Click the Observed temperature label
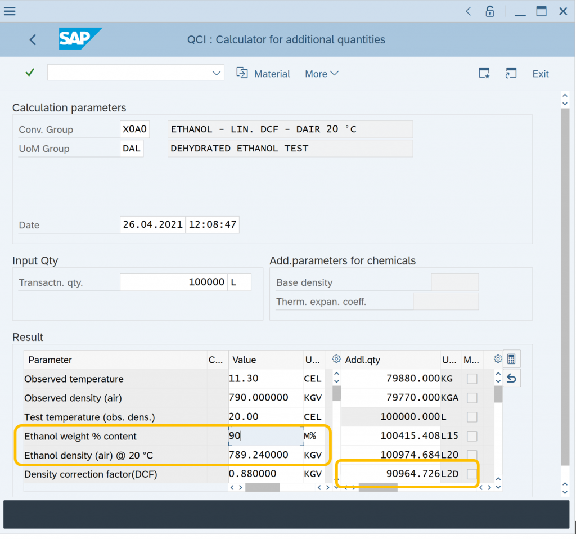 point(74,379)
